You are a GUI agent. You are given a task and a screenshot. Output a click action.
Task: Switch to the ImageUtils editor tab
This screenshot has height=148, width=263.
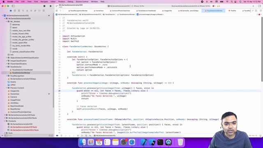pos(167,11)
